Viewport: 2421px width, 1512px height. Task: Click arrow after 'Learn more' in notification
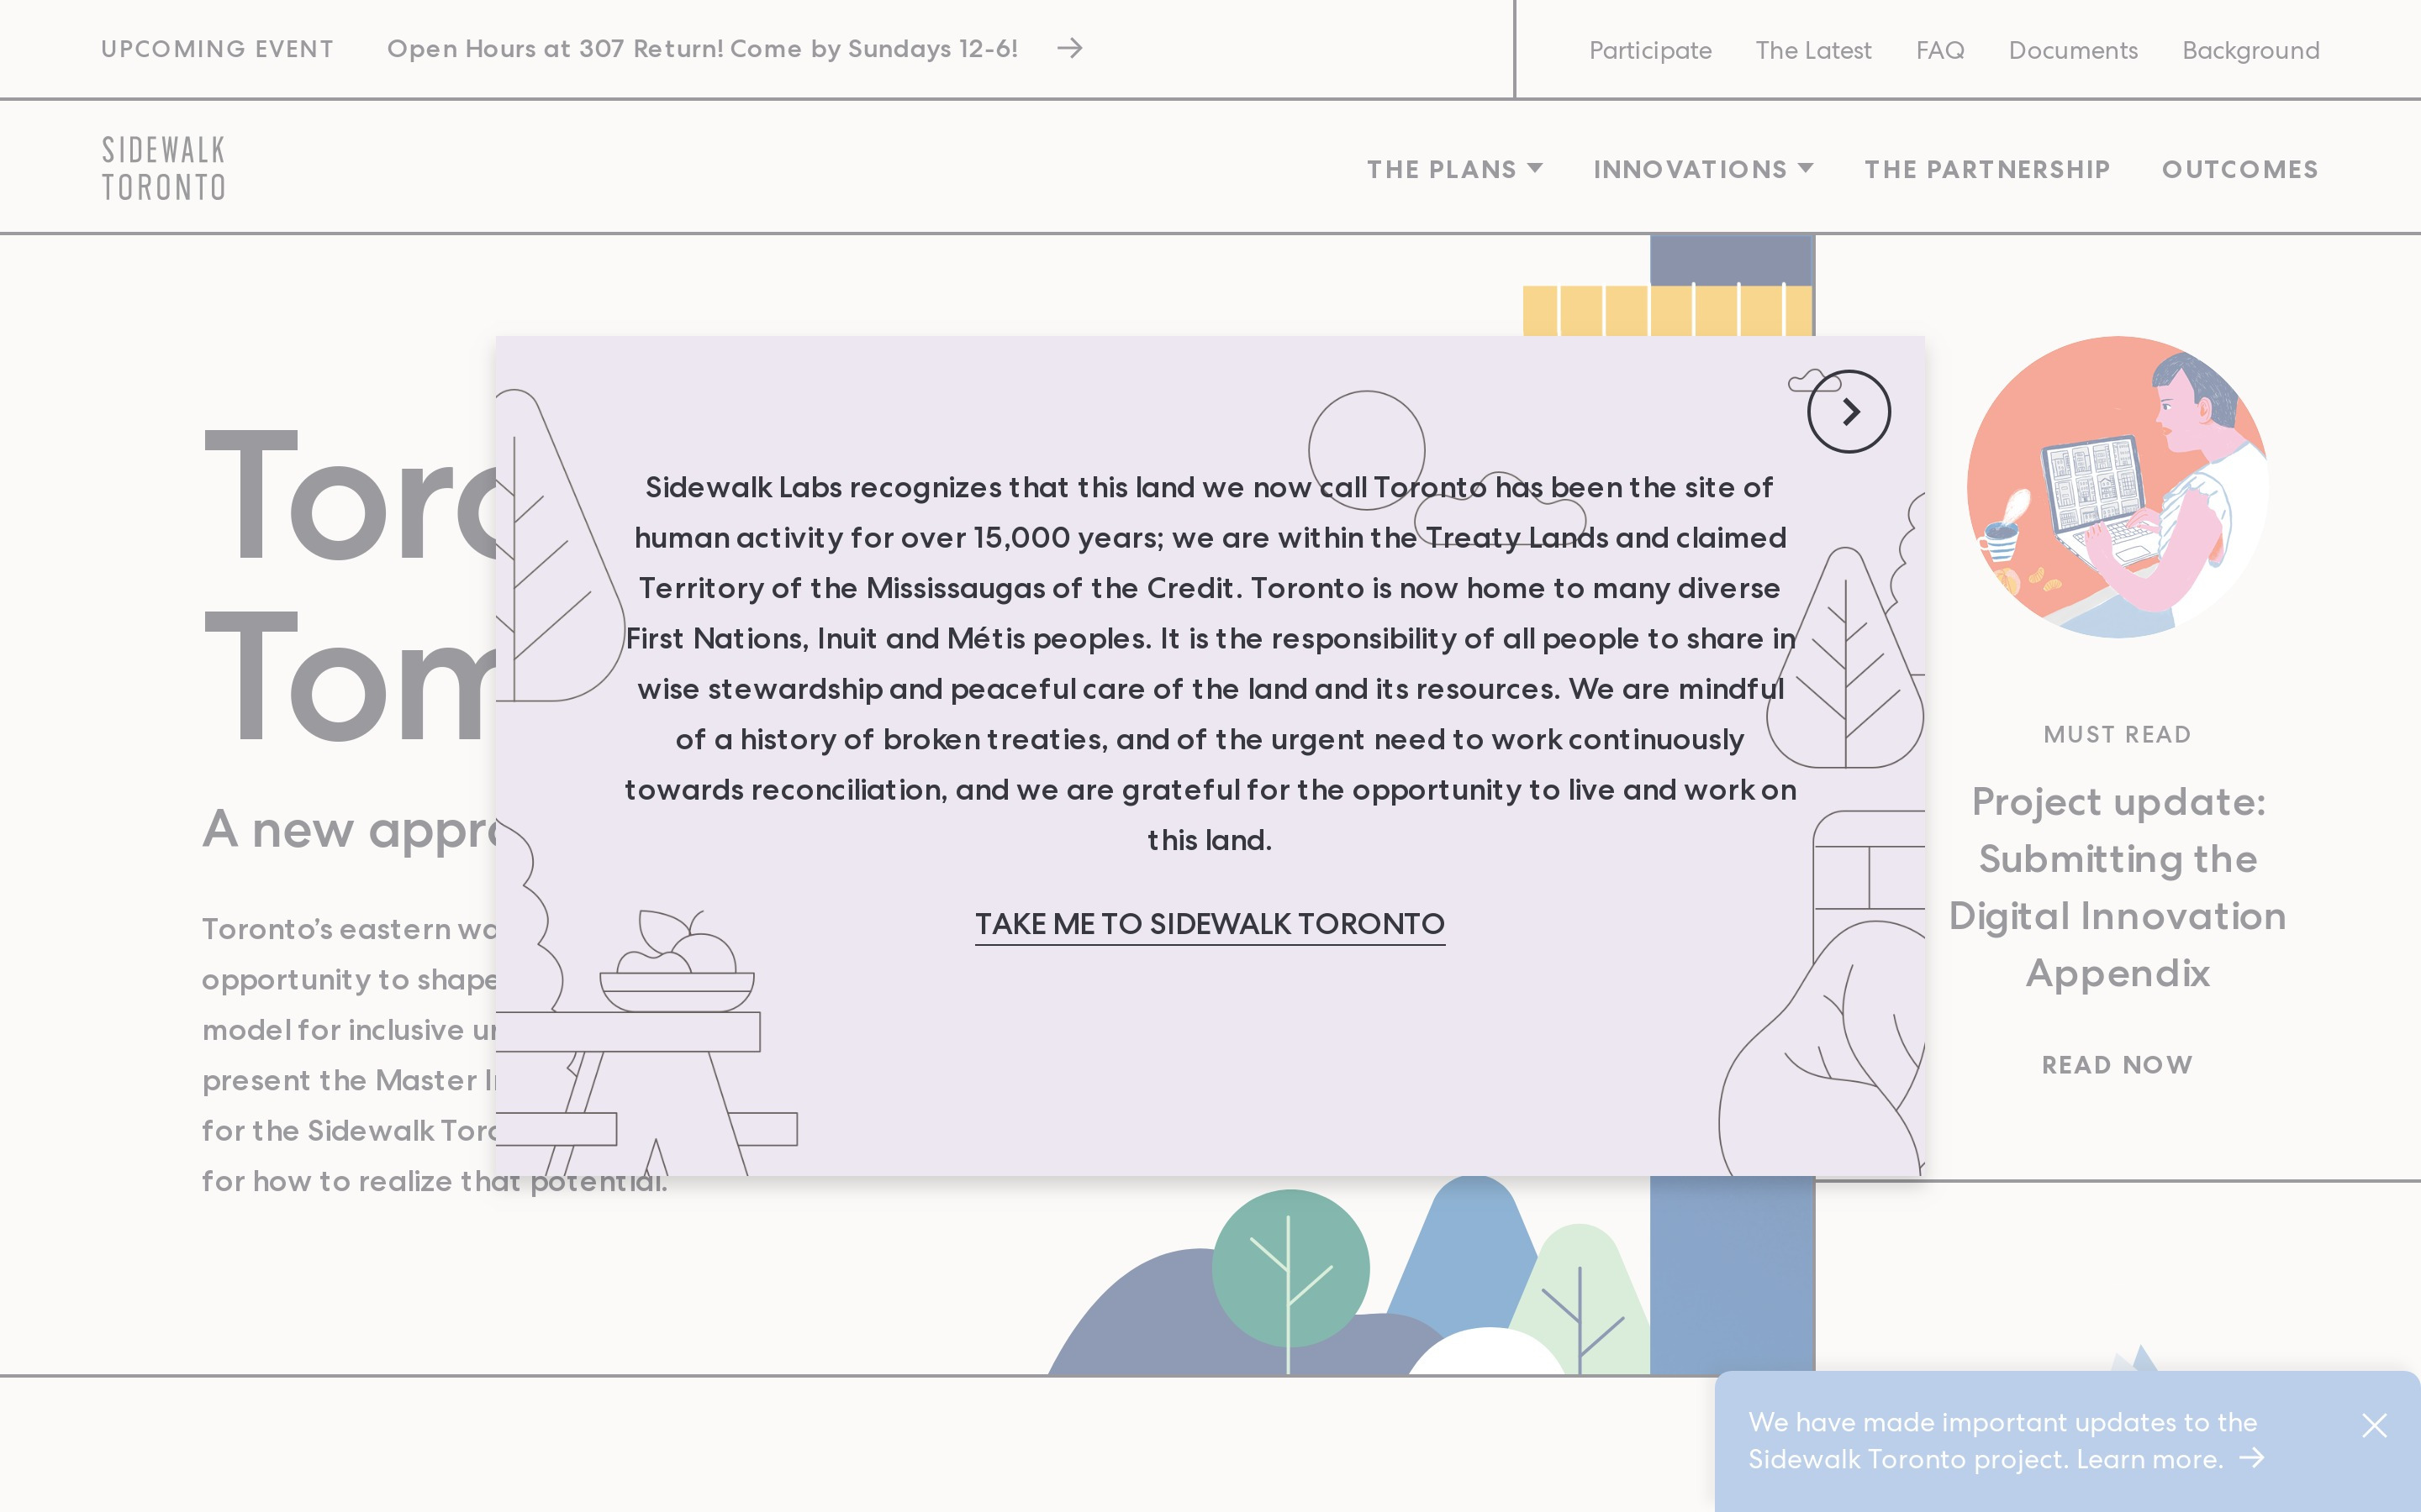pos(2252,1458)
